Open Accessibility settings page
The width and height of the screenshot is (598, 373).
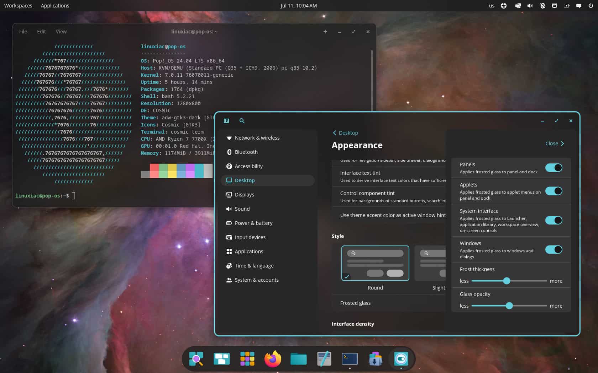pyautogui.click(x=268, y=166)
